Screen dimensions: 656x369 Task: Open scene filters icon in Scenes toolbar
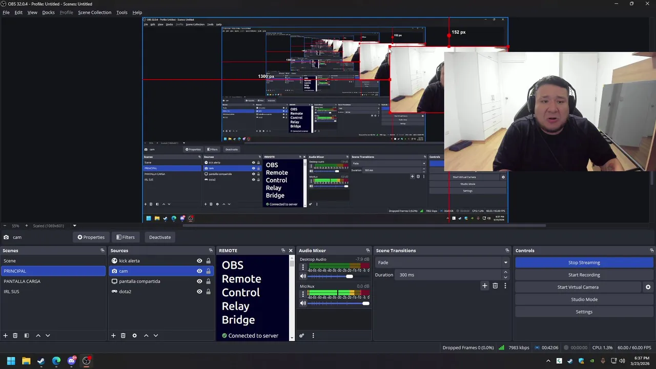26,336
